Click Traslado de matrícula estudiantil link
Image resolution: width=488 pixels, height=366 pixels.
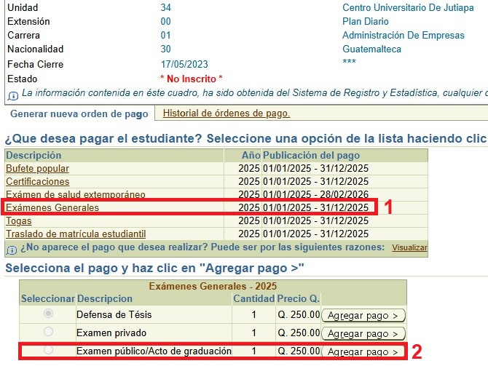point(76,234)
